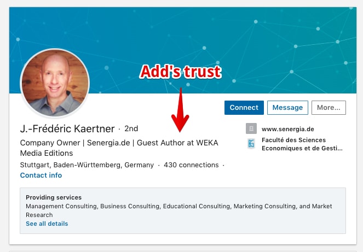Screen dimensions: 363x252
Task: Click the blue Connect button
Action: pos(244,108)
